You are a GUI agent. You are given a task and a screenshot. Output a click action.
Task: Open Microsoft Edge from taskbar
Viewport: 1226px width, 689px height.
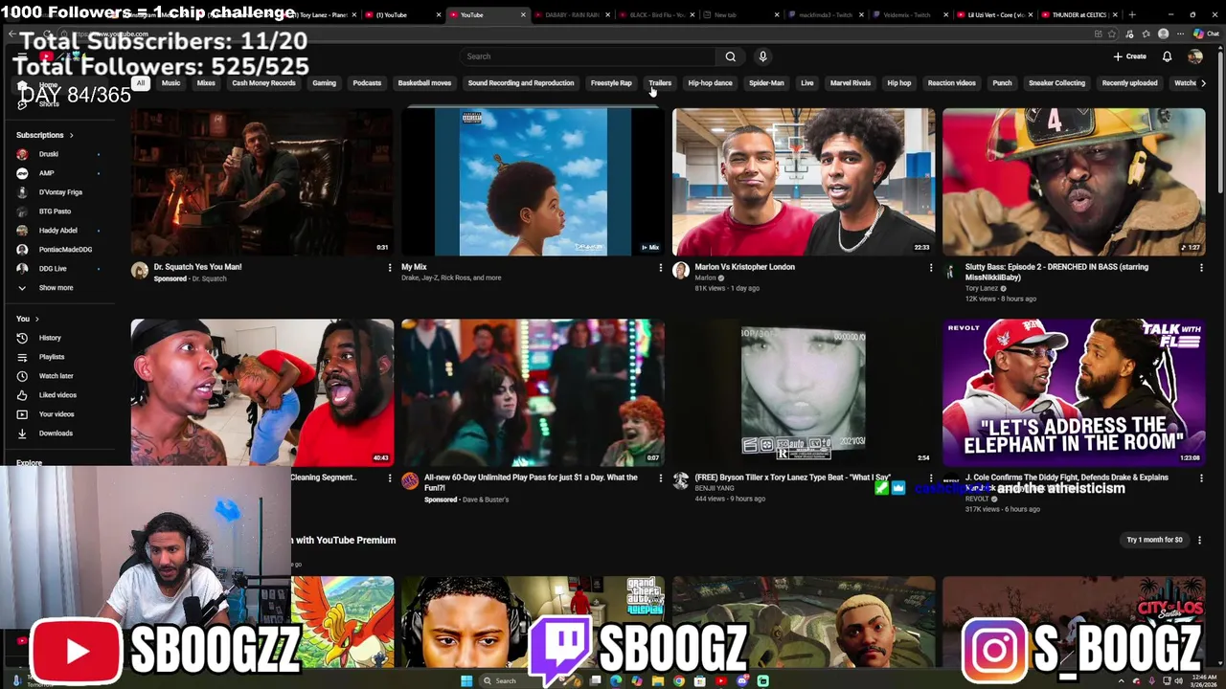point(616,680)
